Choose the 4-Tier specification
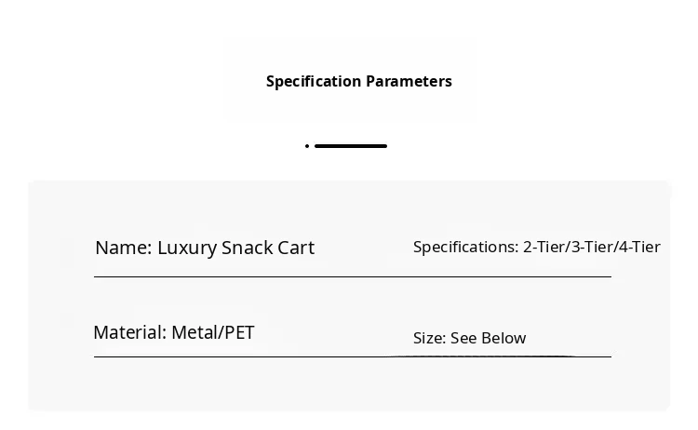 click(638, 247)
